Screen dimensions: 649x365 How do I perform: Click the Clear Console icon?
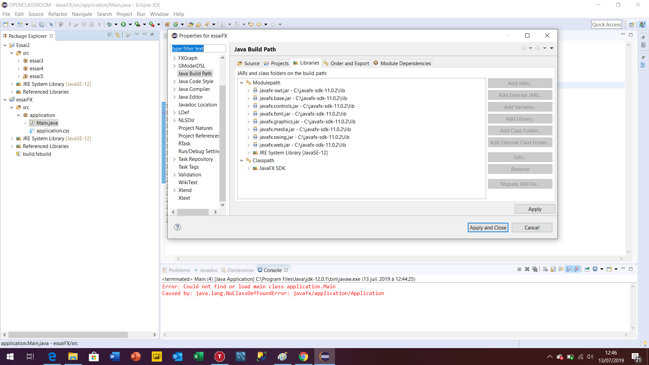545,269
